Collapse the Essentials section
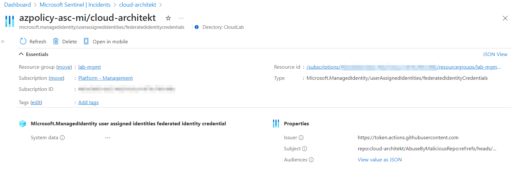 (21, 54)
